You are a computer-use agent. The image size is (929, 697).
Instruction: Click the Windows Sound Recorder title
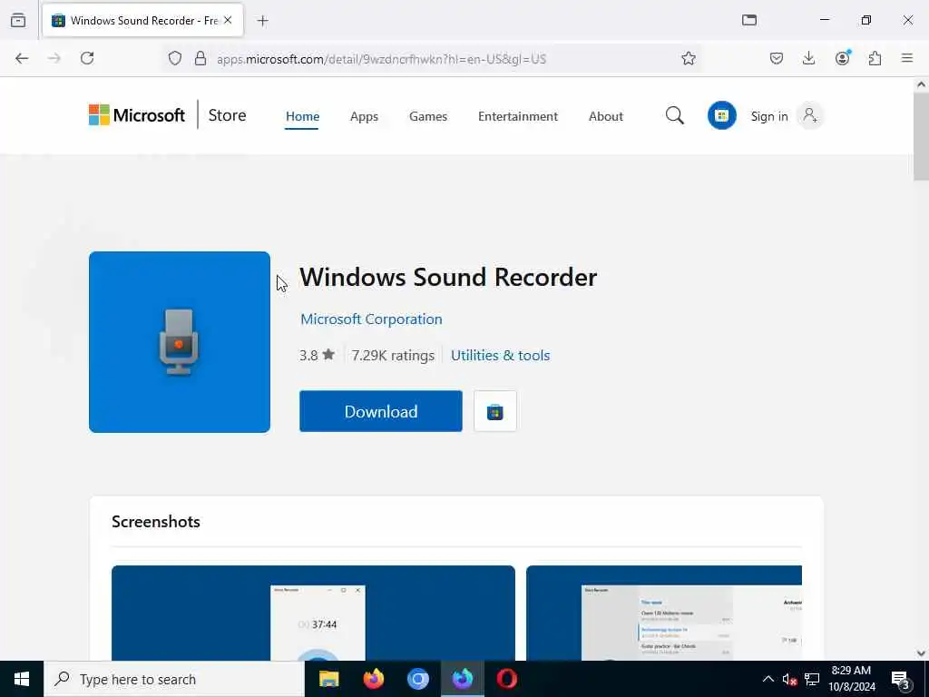(448, 277)
